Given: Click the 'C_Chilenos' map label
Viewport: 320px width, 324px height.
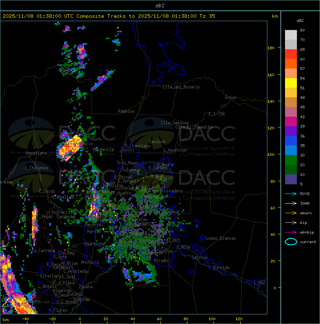Looking at the screenshot, I should [37, 168].
